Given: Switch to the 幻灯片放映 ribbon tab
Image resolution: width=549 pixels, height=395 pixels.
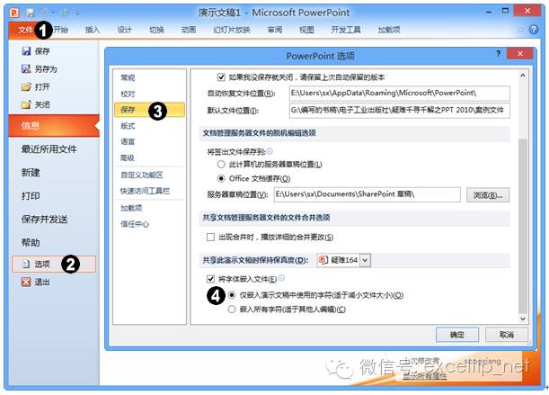Looking at the screenshot, I should [x=232, y=30].
